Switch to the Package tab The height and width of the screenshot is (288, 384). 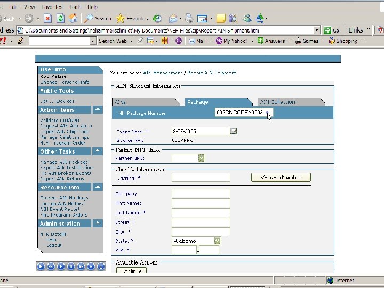[x=218, y=102]
